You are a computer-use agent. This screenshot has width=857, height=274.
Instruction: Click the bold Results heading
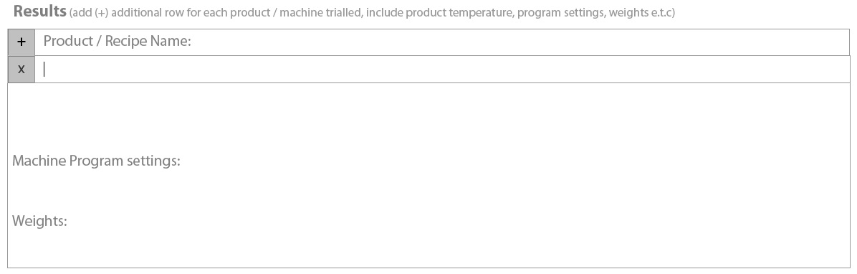coord(40,11)
